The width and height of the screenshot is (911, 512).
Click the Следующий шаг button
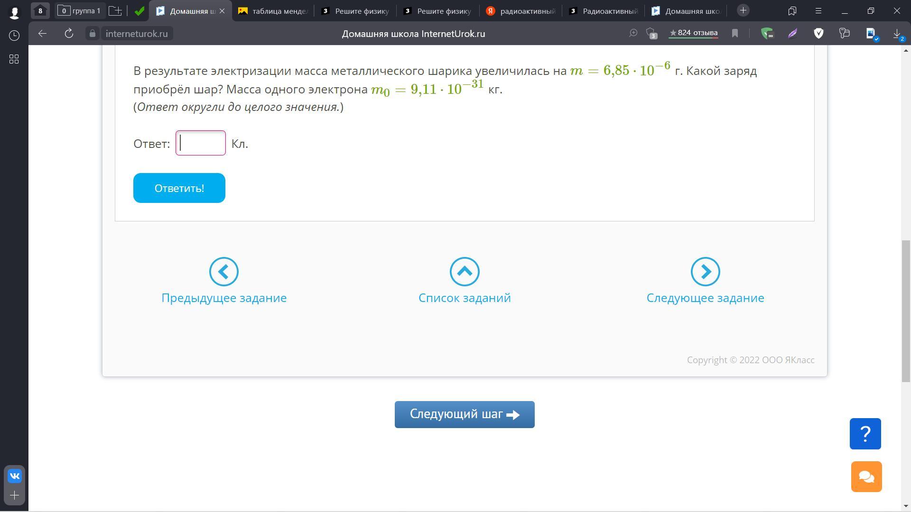[465, 414]
